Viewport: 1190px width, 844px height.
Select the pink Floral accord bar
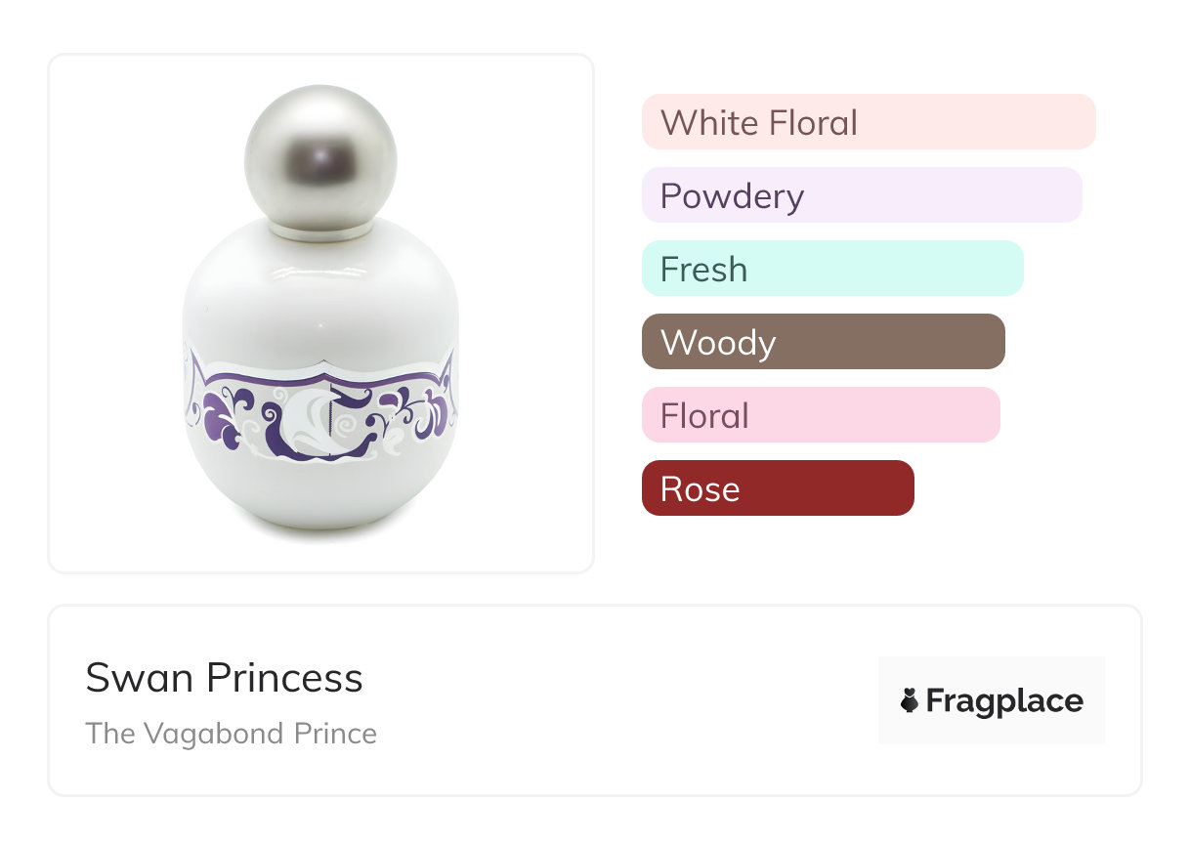click(x=821, y=415)
